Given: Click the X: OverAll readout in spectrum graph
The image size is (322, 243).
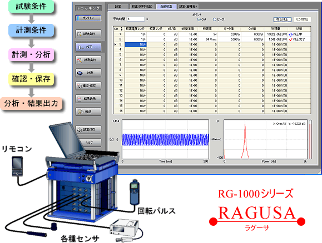Looking at the screenshot, I should (x=279, y=124).
